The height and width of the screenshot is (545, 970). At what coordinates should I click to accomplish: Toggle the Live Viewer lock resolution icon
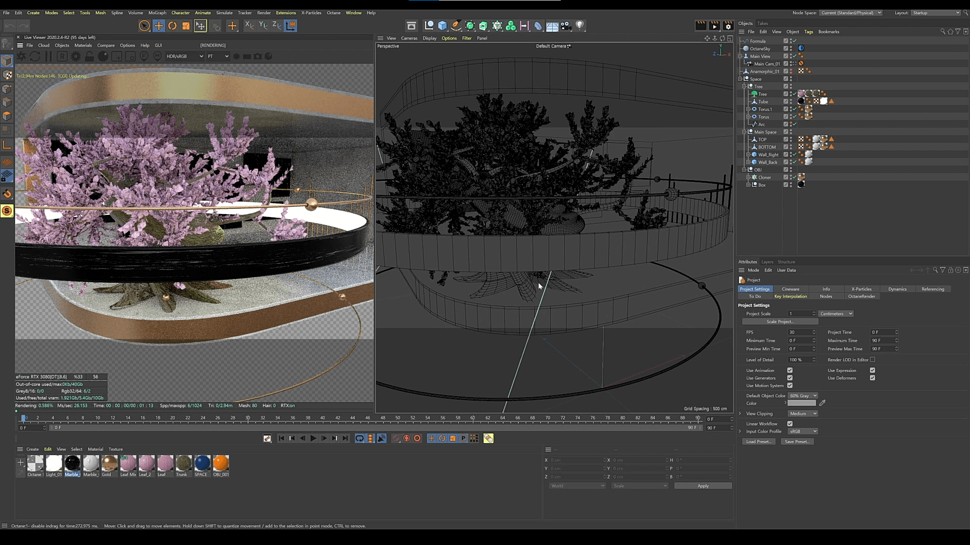(x=89, y=57)
